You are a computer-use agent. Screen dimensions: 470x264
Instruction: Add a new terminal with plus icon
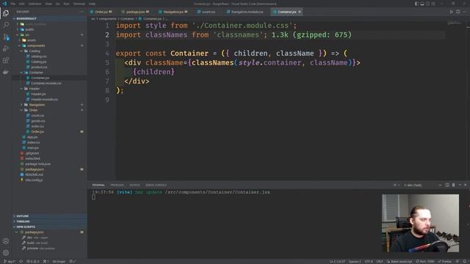pos(395,185)
